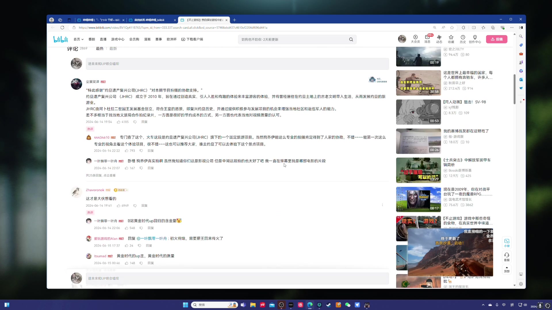Open the 士兵突击 armored vehicle video thumbnail
The image size is (552, 310).
point(418,170)
